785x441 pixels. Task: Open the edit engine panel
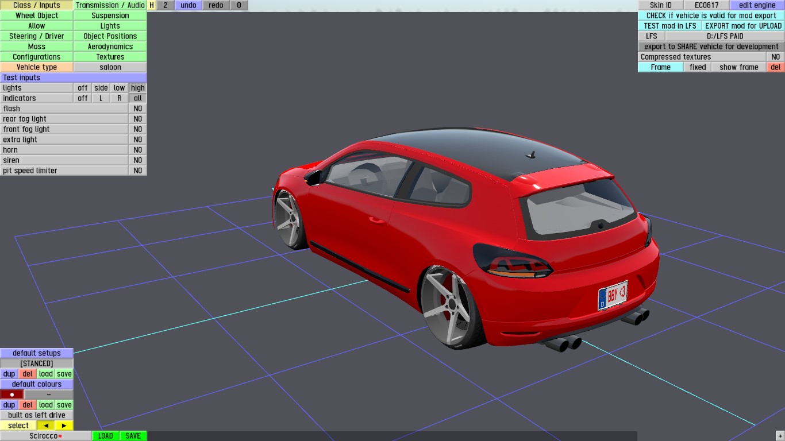point(757,5)
